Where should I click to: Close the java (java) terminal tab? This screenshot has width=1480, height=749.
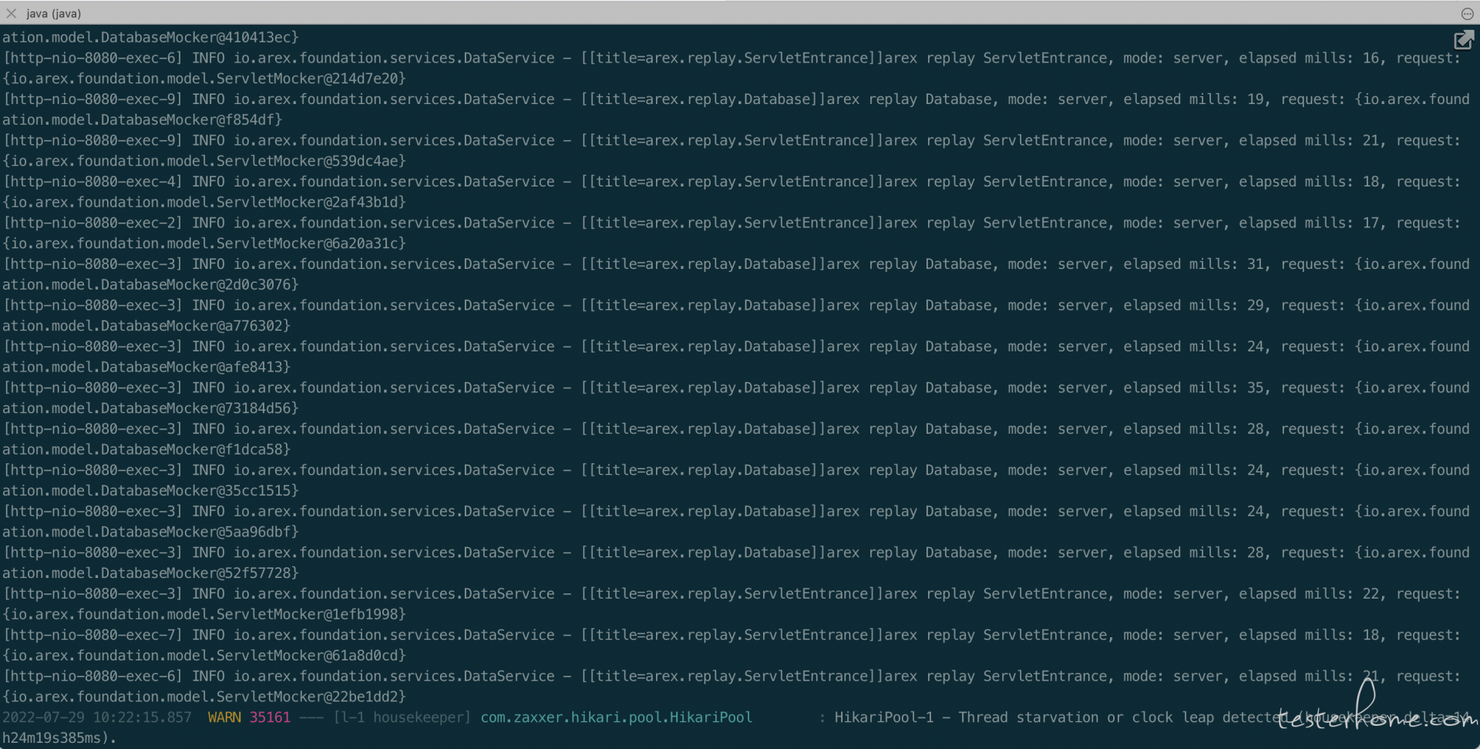tap(12, 13)
